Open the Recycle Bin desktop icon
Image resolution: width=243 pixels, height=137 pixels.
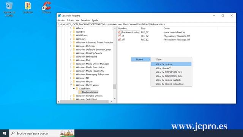(9, 9)
